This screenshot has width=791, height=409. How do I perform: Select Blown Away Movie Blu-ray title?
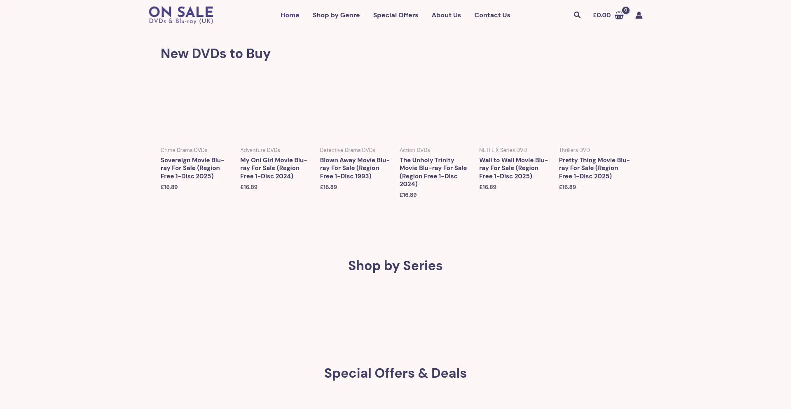coord(355,168)
